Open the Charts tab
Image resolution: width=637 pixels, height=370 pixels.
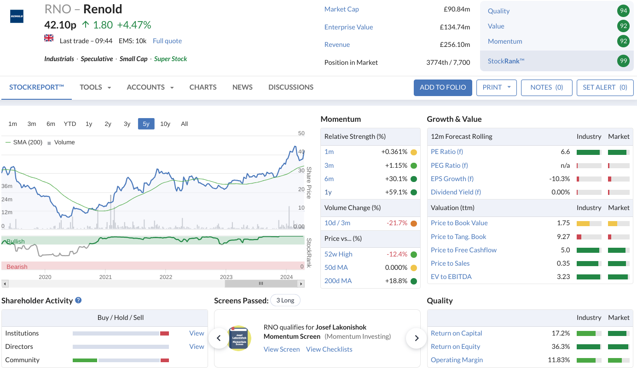tap(203, 87)
